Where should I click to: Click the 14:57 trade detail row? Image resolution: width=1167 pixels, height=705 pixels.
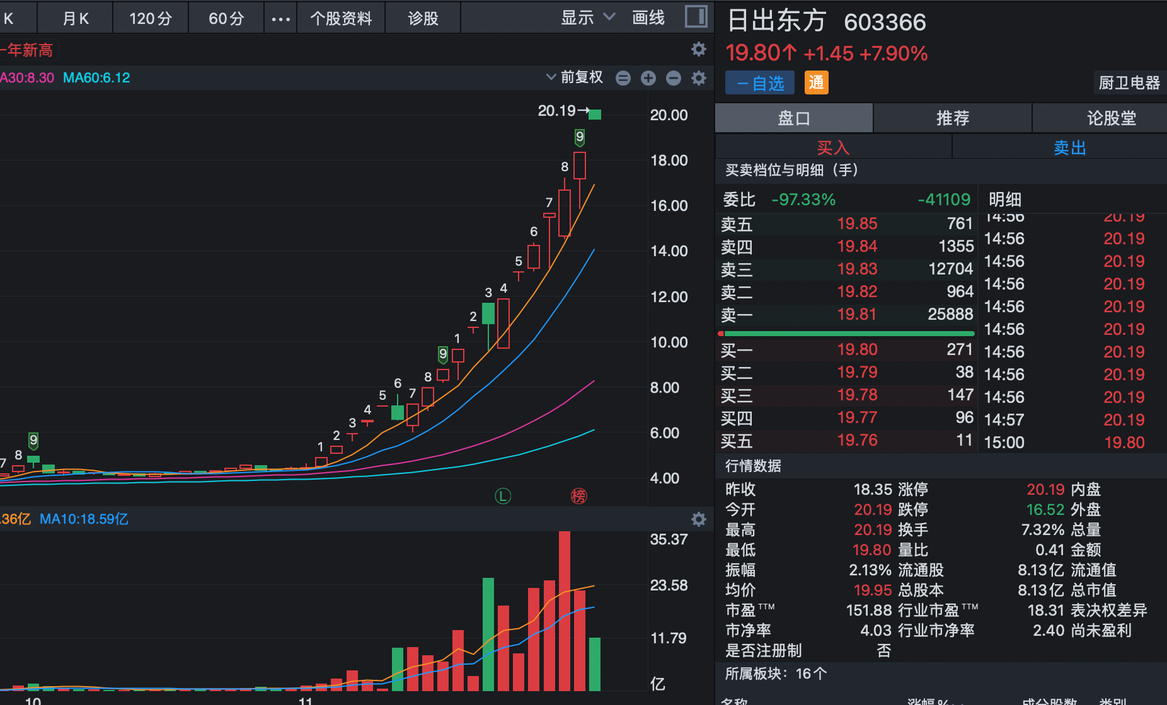(x=1073, y=420)
